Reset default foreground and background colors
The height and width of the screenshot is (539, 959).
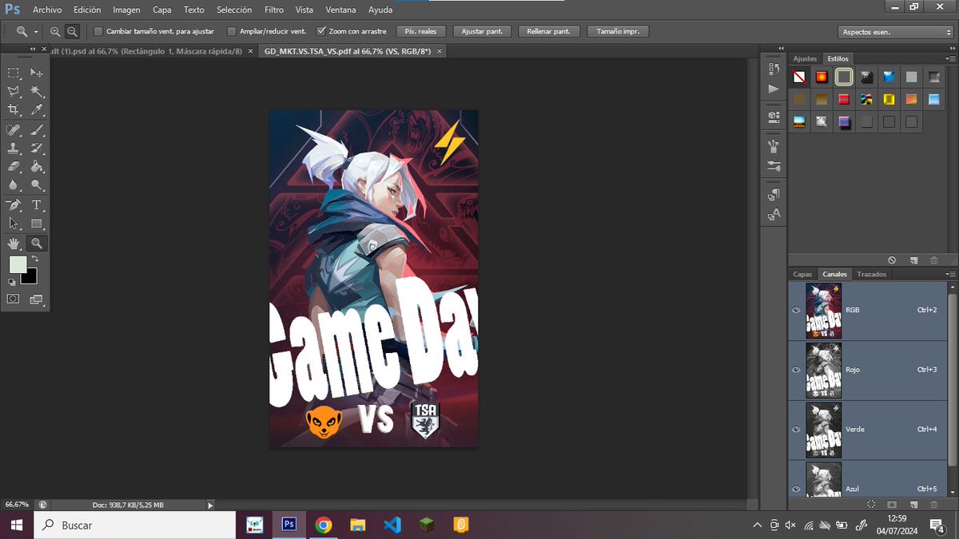(12, 282)
